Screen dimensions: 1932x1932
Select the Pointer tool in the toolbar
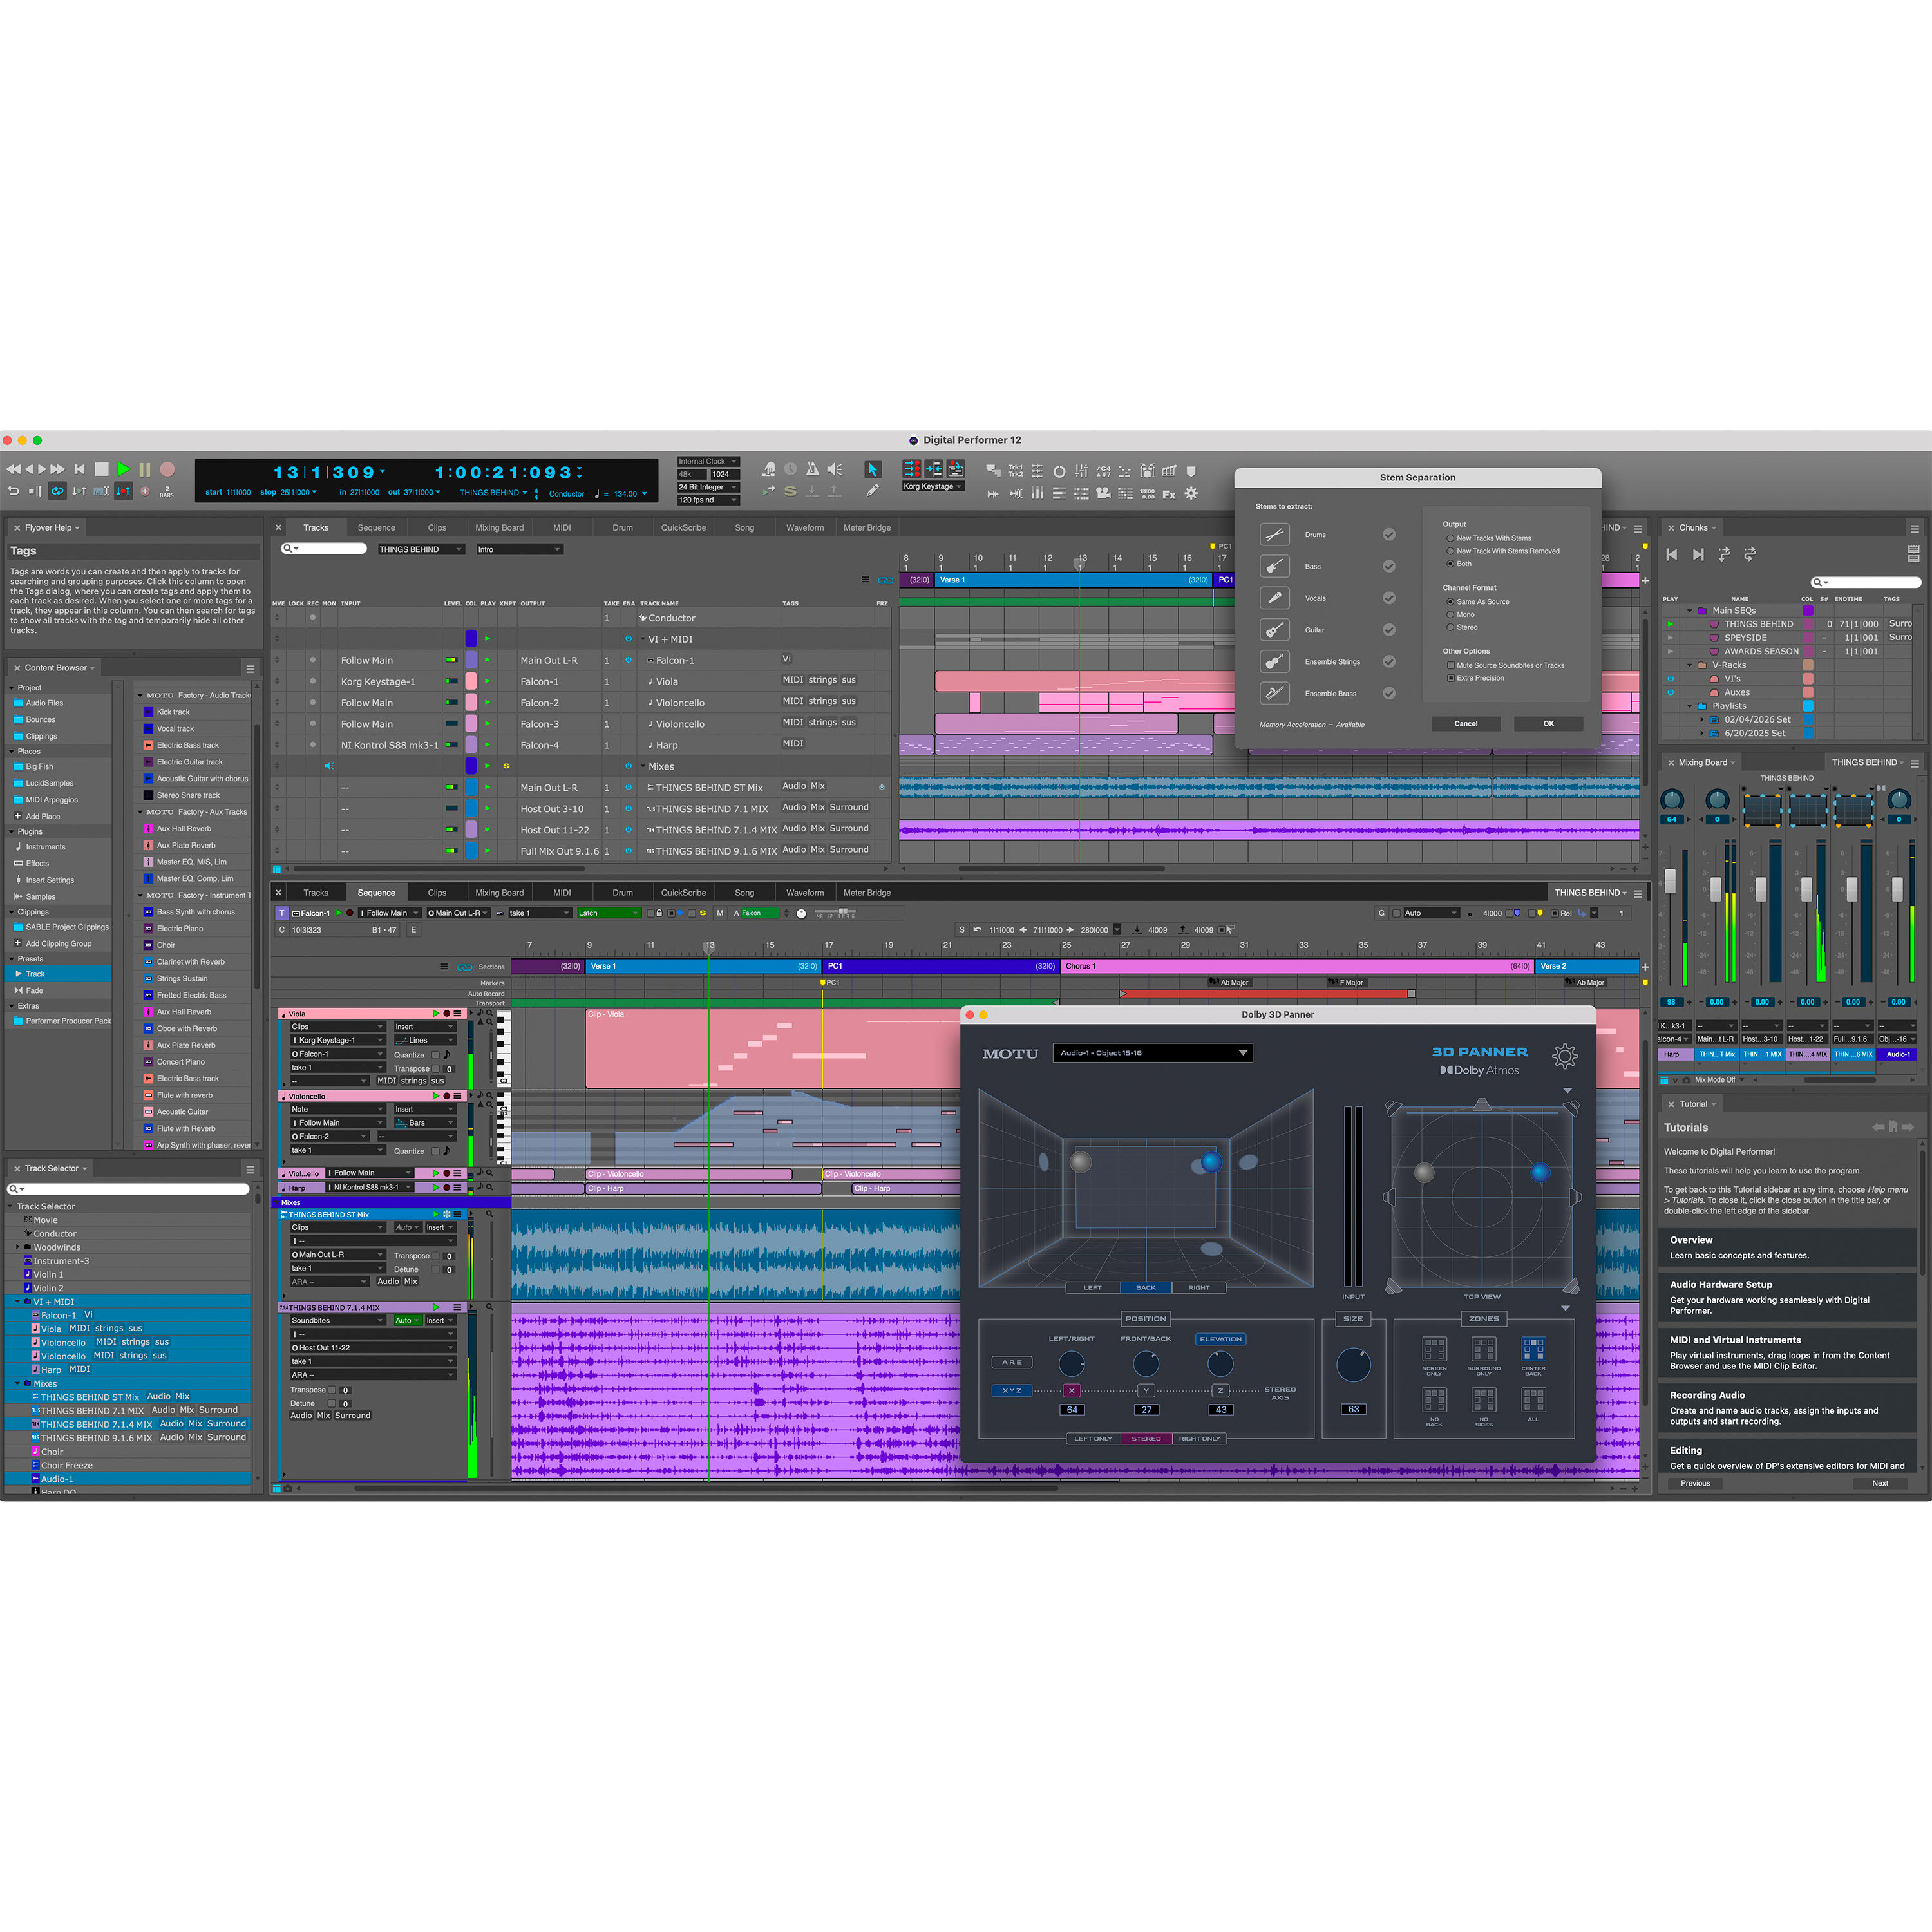pyautogui.click(x=873, y=469)
